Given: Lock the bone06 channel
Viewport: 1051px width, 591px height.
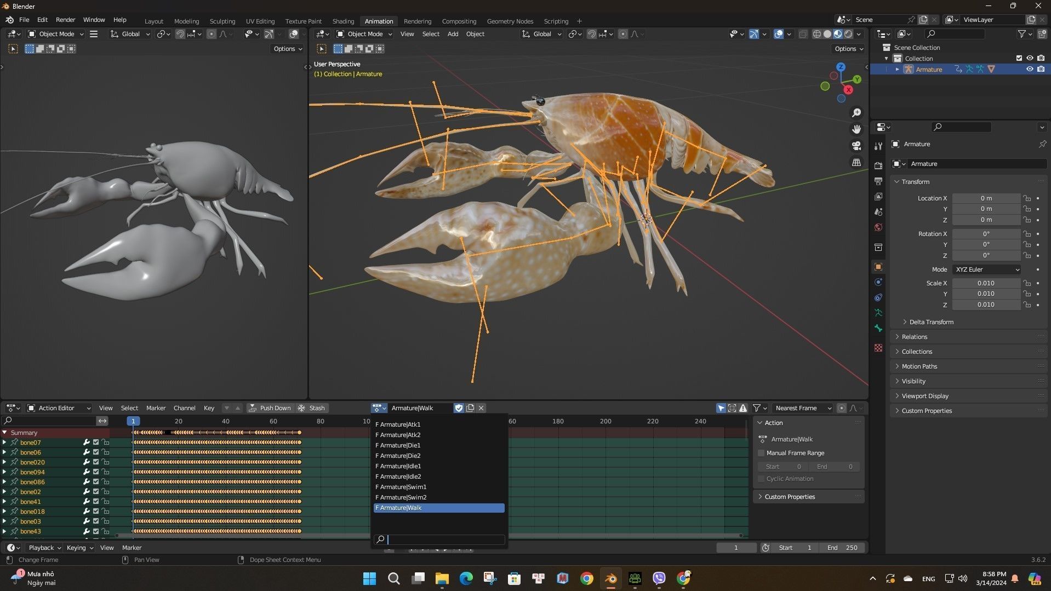Looking at the screenshot, I should [105, 452].
